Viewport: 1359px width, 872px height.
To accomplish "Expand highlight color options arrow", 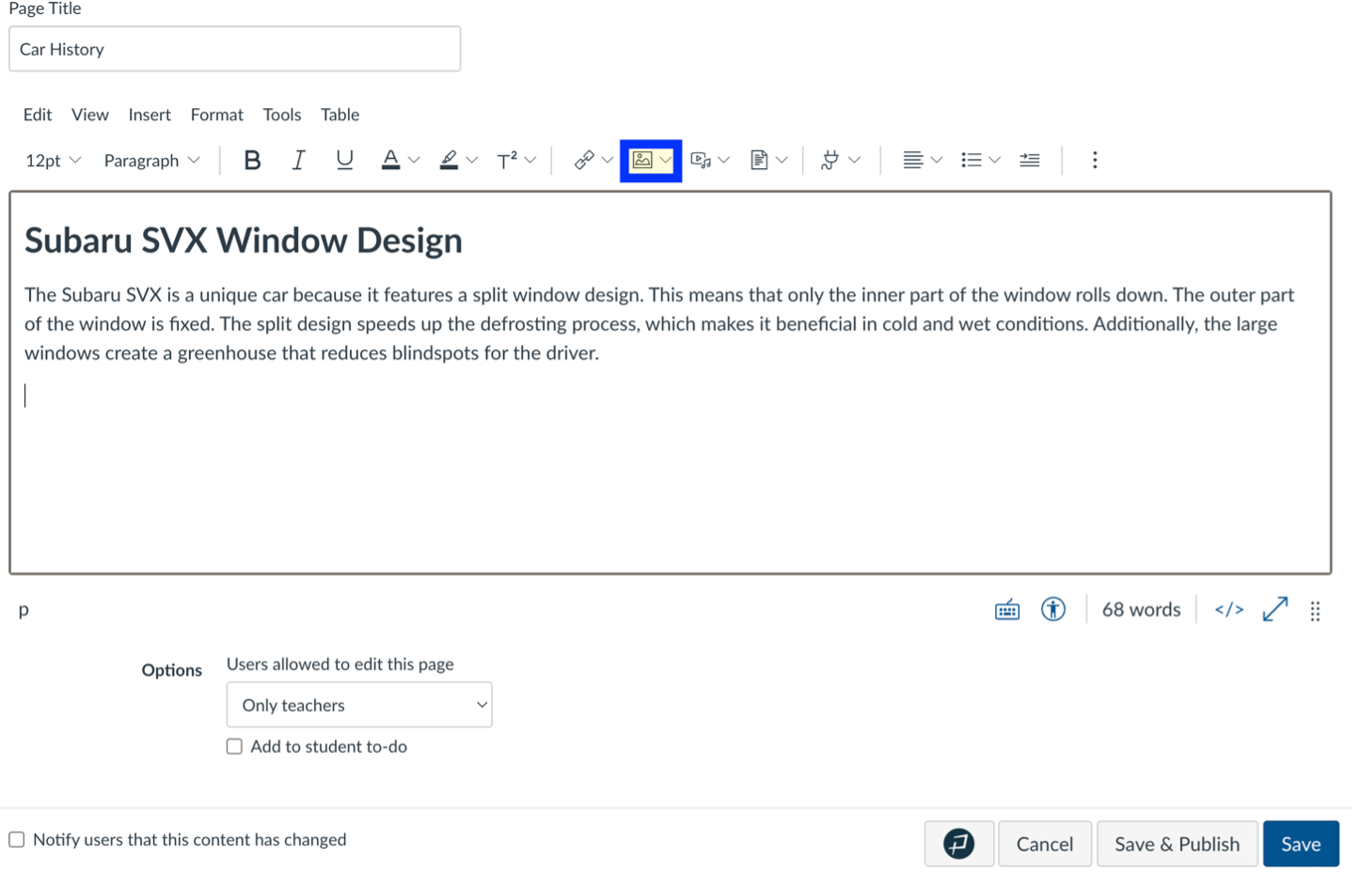I will 472,161.
